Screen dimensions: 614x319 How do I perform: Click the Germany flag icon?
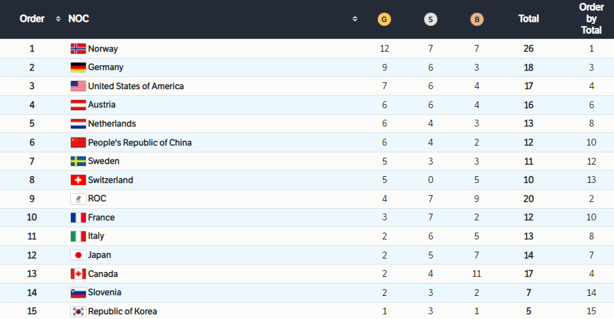[78, 67]
